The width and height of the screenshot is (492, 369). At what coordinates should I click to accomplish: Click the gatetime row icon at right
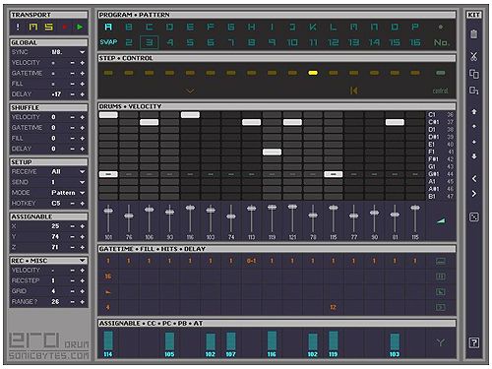coord(440,261)
